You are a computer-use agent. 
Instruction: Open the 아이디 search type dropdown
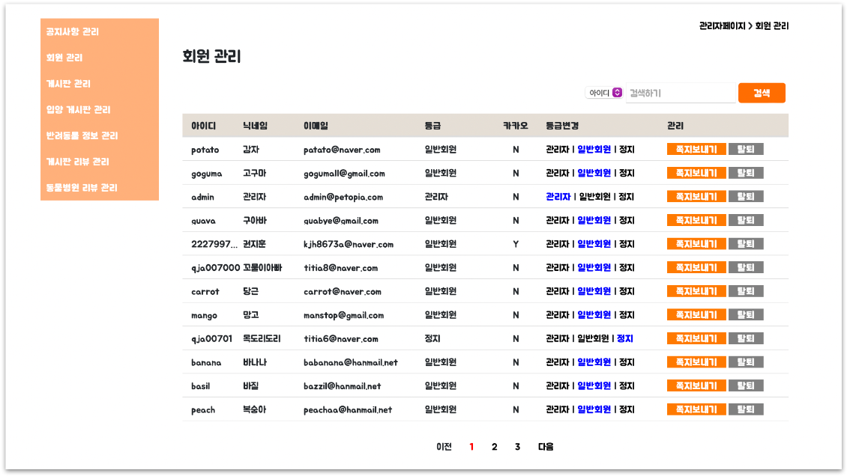[x=604, y=93]
